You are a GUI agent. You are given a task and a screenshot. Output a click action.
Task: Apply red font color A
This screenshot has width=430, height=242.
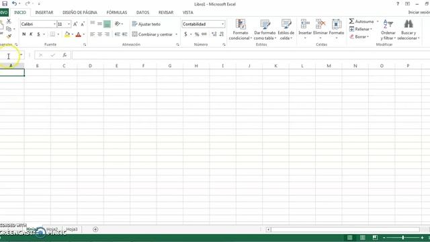79,34
